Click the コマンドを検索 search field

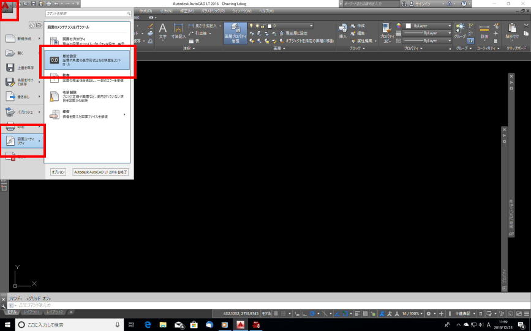coord(88,13)
